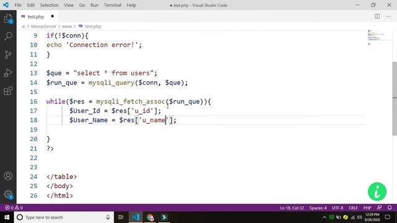Open the Edit menu
The width and height of the screenshot is (397, 223).
pos(30,5)
